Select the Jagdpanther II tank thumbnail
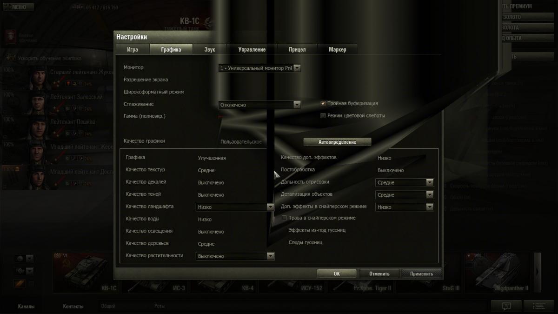558x314 pixels. [498, 273]
